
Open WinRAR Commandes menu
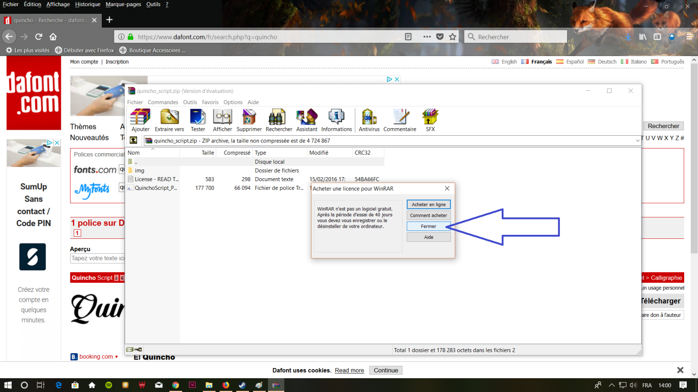163,102
